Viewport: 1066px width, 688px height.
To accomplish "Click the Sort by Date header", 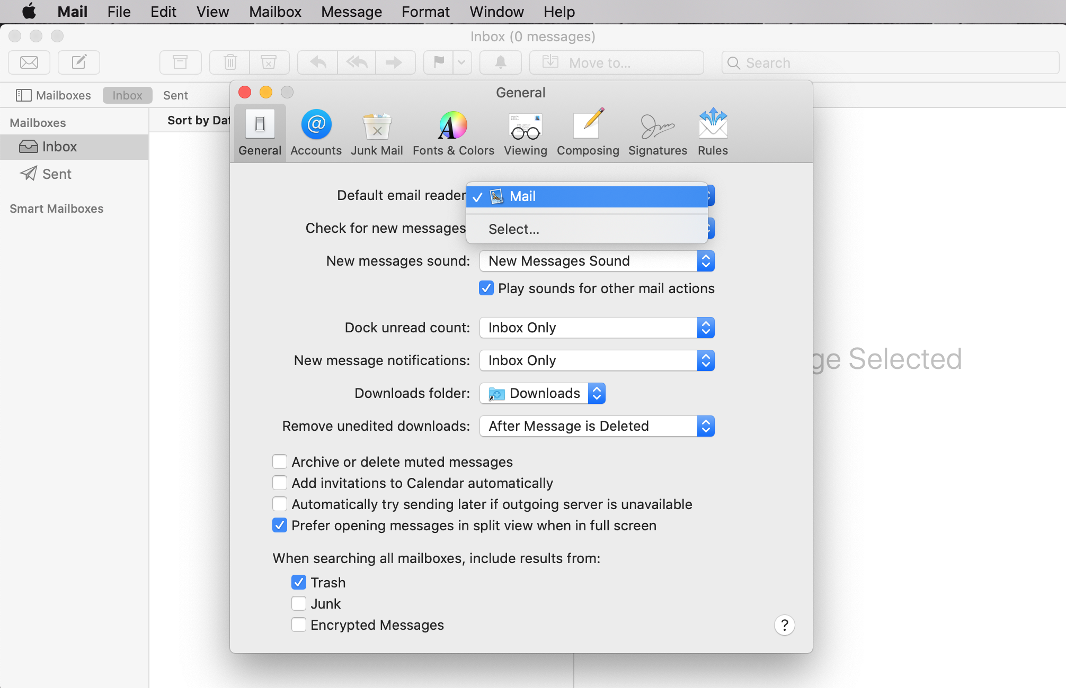I will point(198,120).
